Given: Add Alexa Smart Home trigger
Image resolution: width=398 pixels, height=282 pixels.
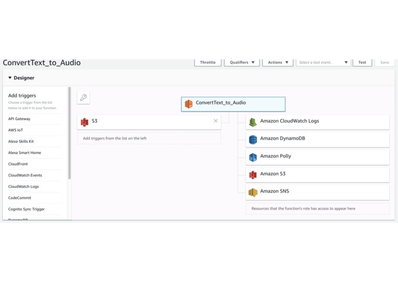Looking at the screenshot, I should (x=25, y=153).
